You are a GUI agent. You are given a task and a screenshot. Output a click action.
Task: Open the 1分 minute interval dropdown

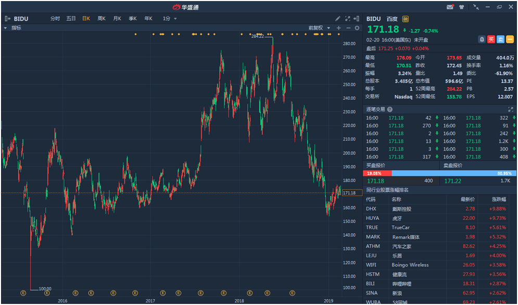coord(170,19)
